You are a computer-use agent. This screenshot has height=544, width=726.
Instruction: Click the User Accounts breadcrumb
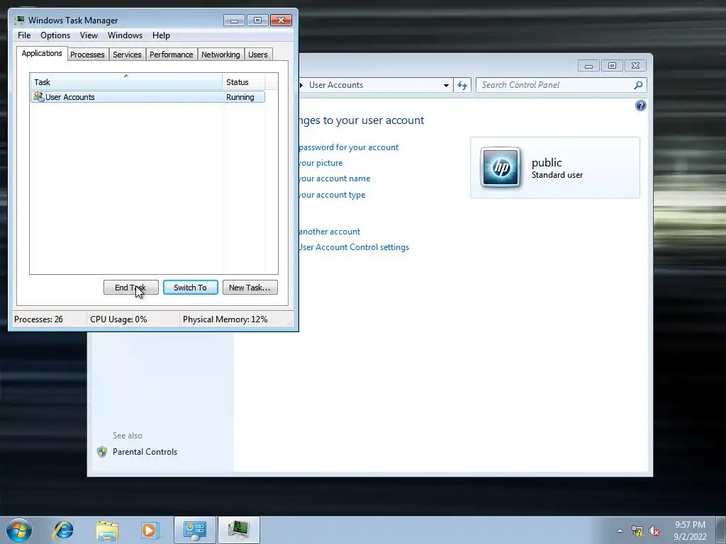[x=335, y=85]
